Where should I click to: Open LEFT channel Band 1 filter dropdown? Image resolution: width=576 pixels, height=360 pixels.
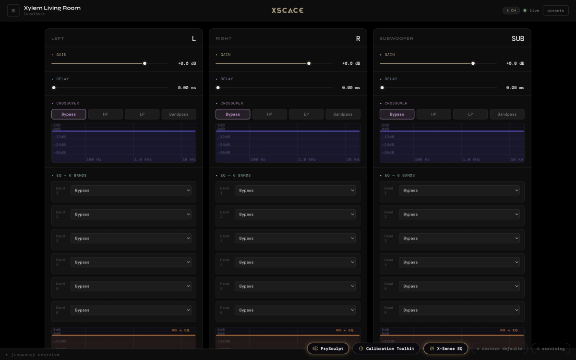click(131, 191)
